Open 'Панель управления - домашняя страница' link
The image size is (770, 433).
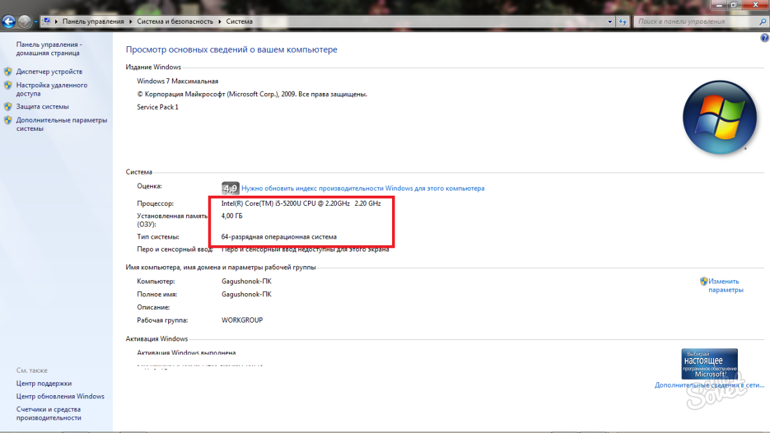pos(49,49)
